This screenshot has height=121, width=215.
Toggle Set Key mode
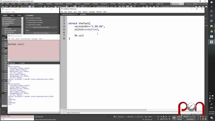tap(179, 119)
